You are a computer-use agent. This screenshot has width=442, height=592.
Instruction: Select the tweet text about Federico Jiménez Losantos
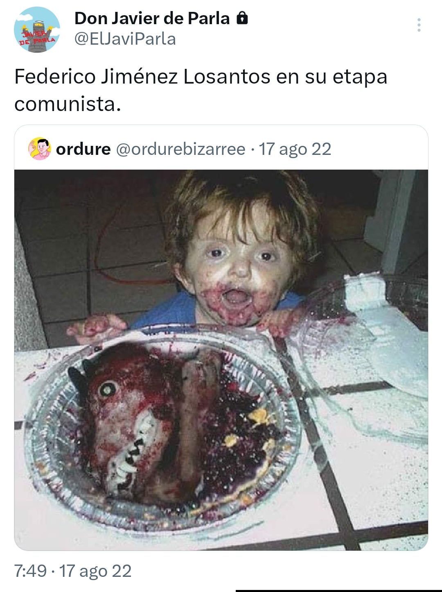point(201,90)
